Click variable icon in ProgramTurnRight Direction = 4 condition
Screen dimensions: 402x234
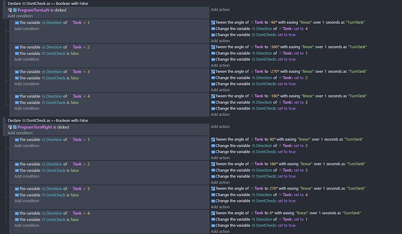[x=17, y=213]
